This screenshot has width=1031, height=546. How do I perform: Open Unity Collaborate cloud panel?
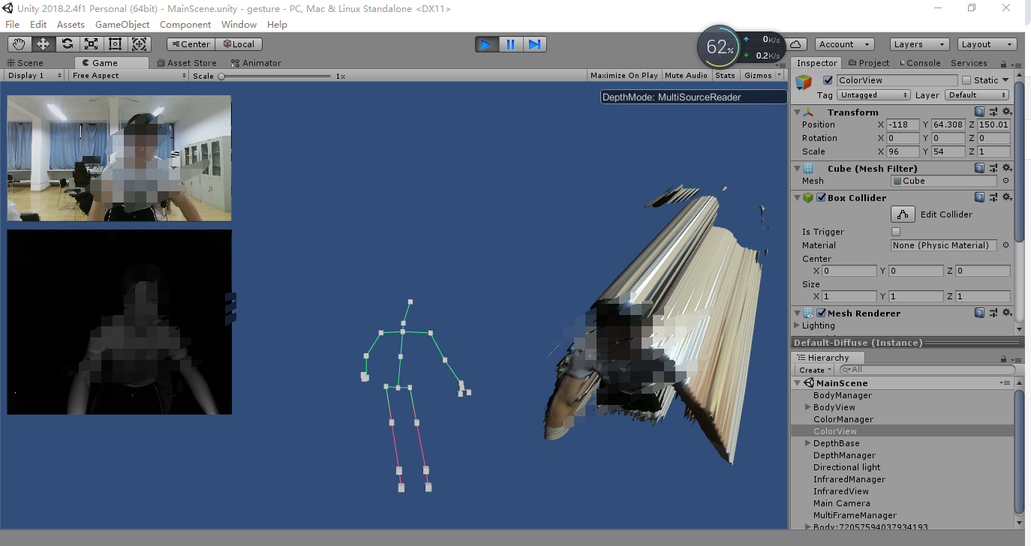pos(796,43)
